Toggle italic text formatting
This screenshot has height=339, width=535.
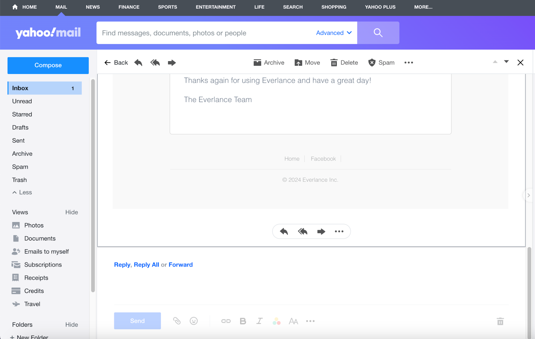259,321
